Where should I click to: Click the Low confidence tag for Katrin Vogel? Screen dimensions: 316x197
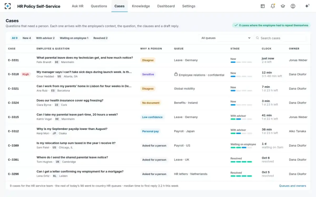(x=152, y=117)
